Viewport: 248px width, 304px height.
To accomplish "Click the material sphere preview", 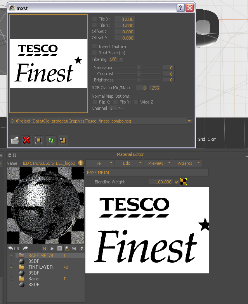I will (x=46, y=206).
